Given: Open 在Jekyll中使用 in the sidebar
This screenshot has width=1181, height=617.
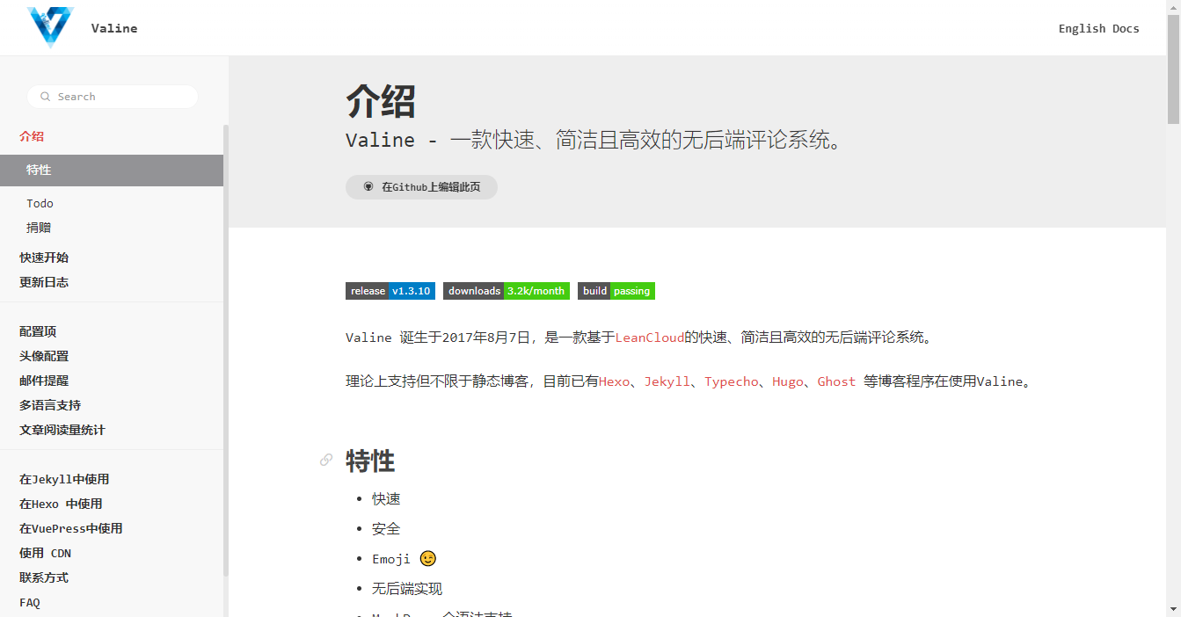Looking at the screenshot, I should (64, 479).
